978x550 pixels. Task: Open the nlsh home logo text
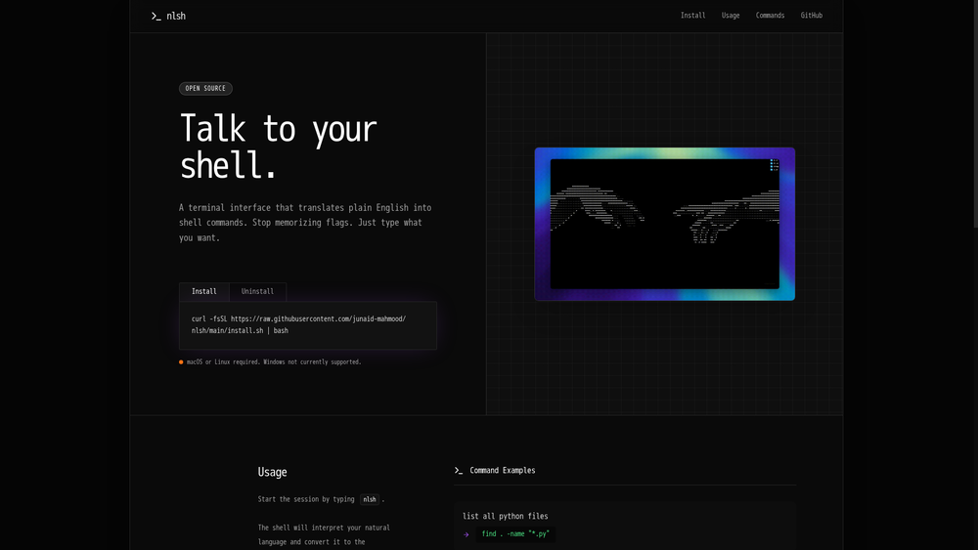click(x=176, y=17)
